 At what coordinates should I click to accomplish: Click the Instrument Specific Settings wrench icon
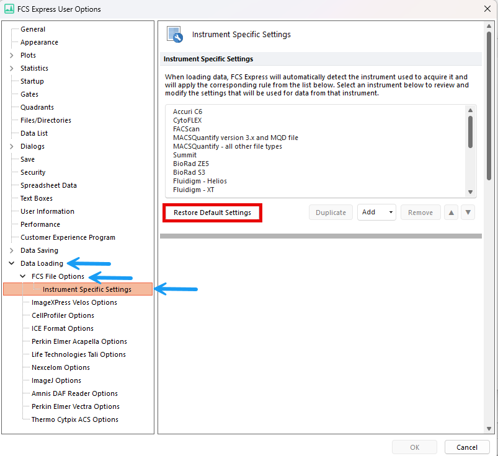click(x=174, y=35)
